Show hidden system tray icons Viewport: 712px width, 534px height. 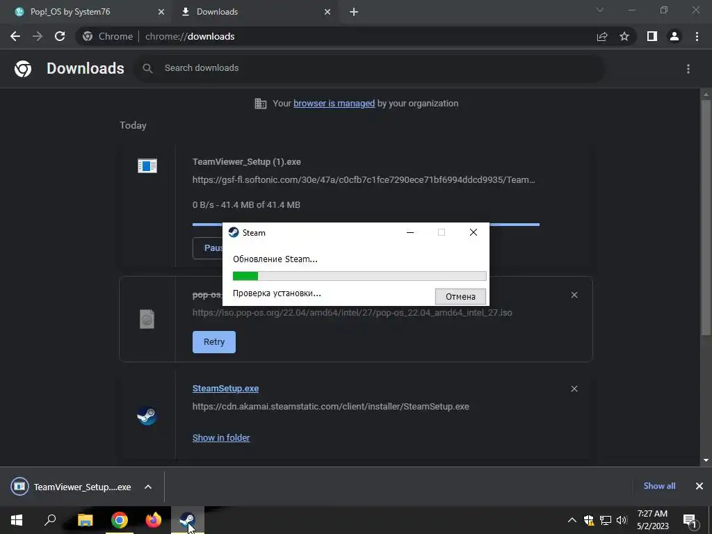tap(572, 520)
